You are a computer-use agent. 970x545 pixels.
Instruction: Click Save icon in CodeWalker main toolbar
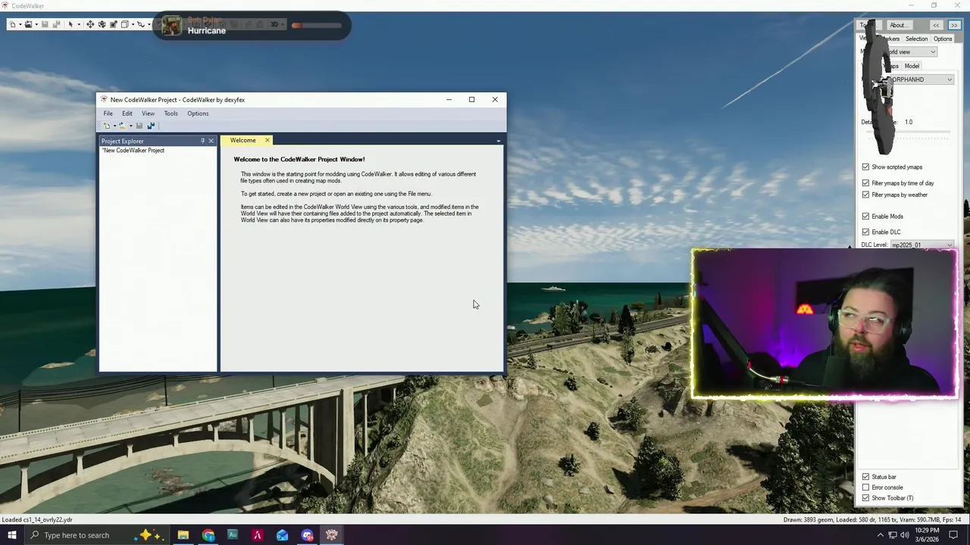point(45,24)
